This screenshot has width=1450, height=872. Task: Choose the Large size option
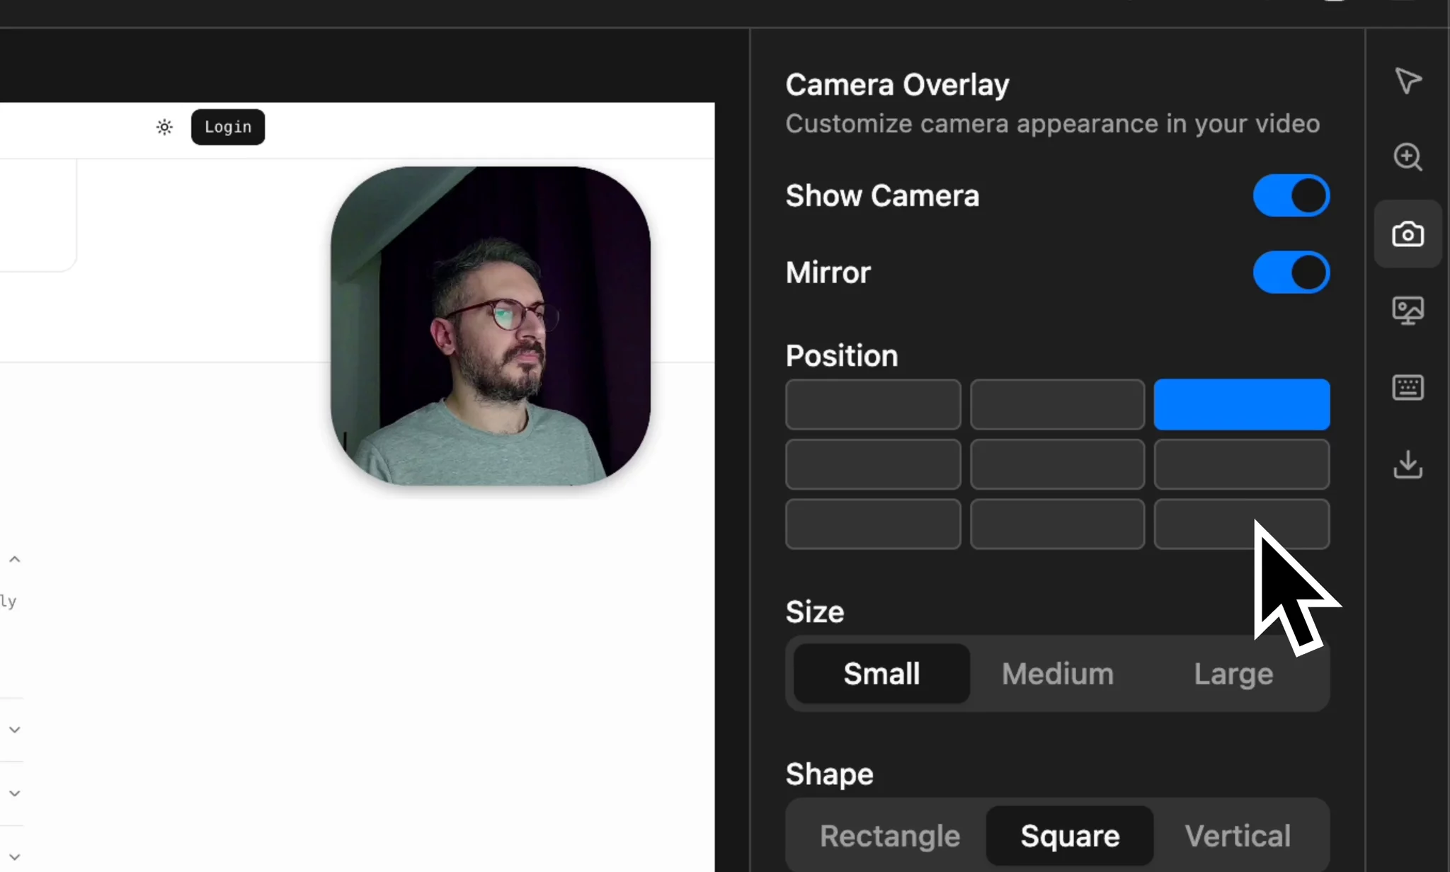tap(1233, 674)
